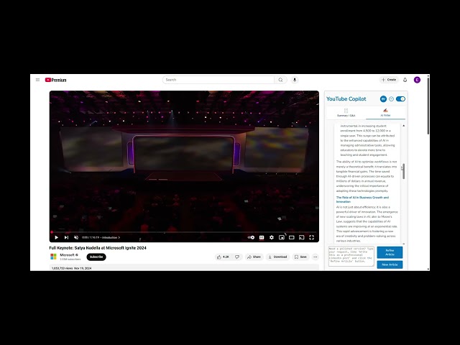460x345 pixels.
Task: Click the video title 'Full Keynote: Satya Nadella'
Action: (98, 248)
